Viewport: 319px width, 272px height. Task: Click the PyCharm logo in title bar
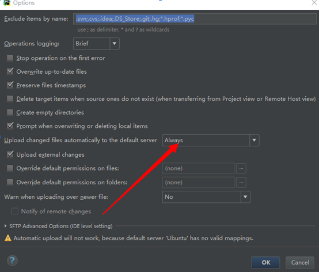7,3
